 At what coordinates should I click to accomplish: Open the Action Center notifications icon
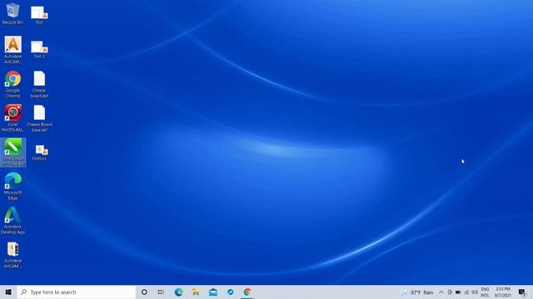pos(522,292)
